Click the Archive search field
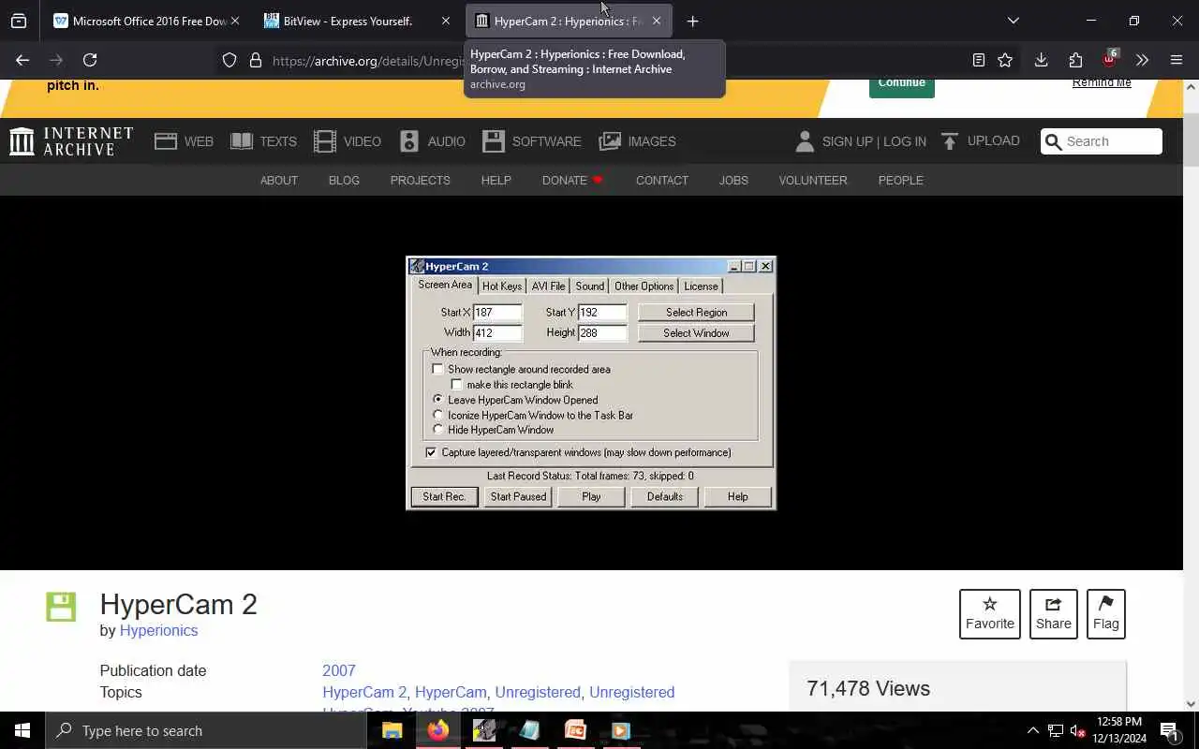 point(1102,141)
